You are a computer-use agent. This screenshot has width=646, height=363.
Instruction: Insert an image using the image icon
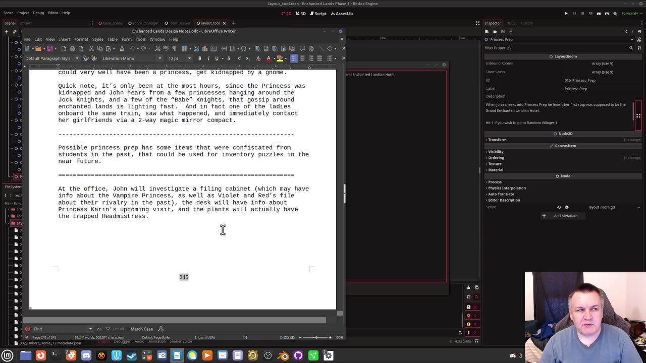tap(196, 48)
